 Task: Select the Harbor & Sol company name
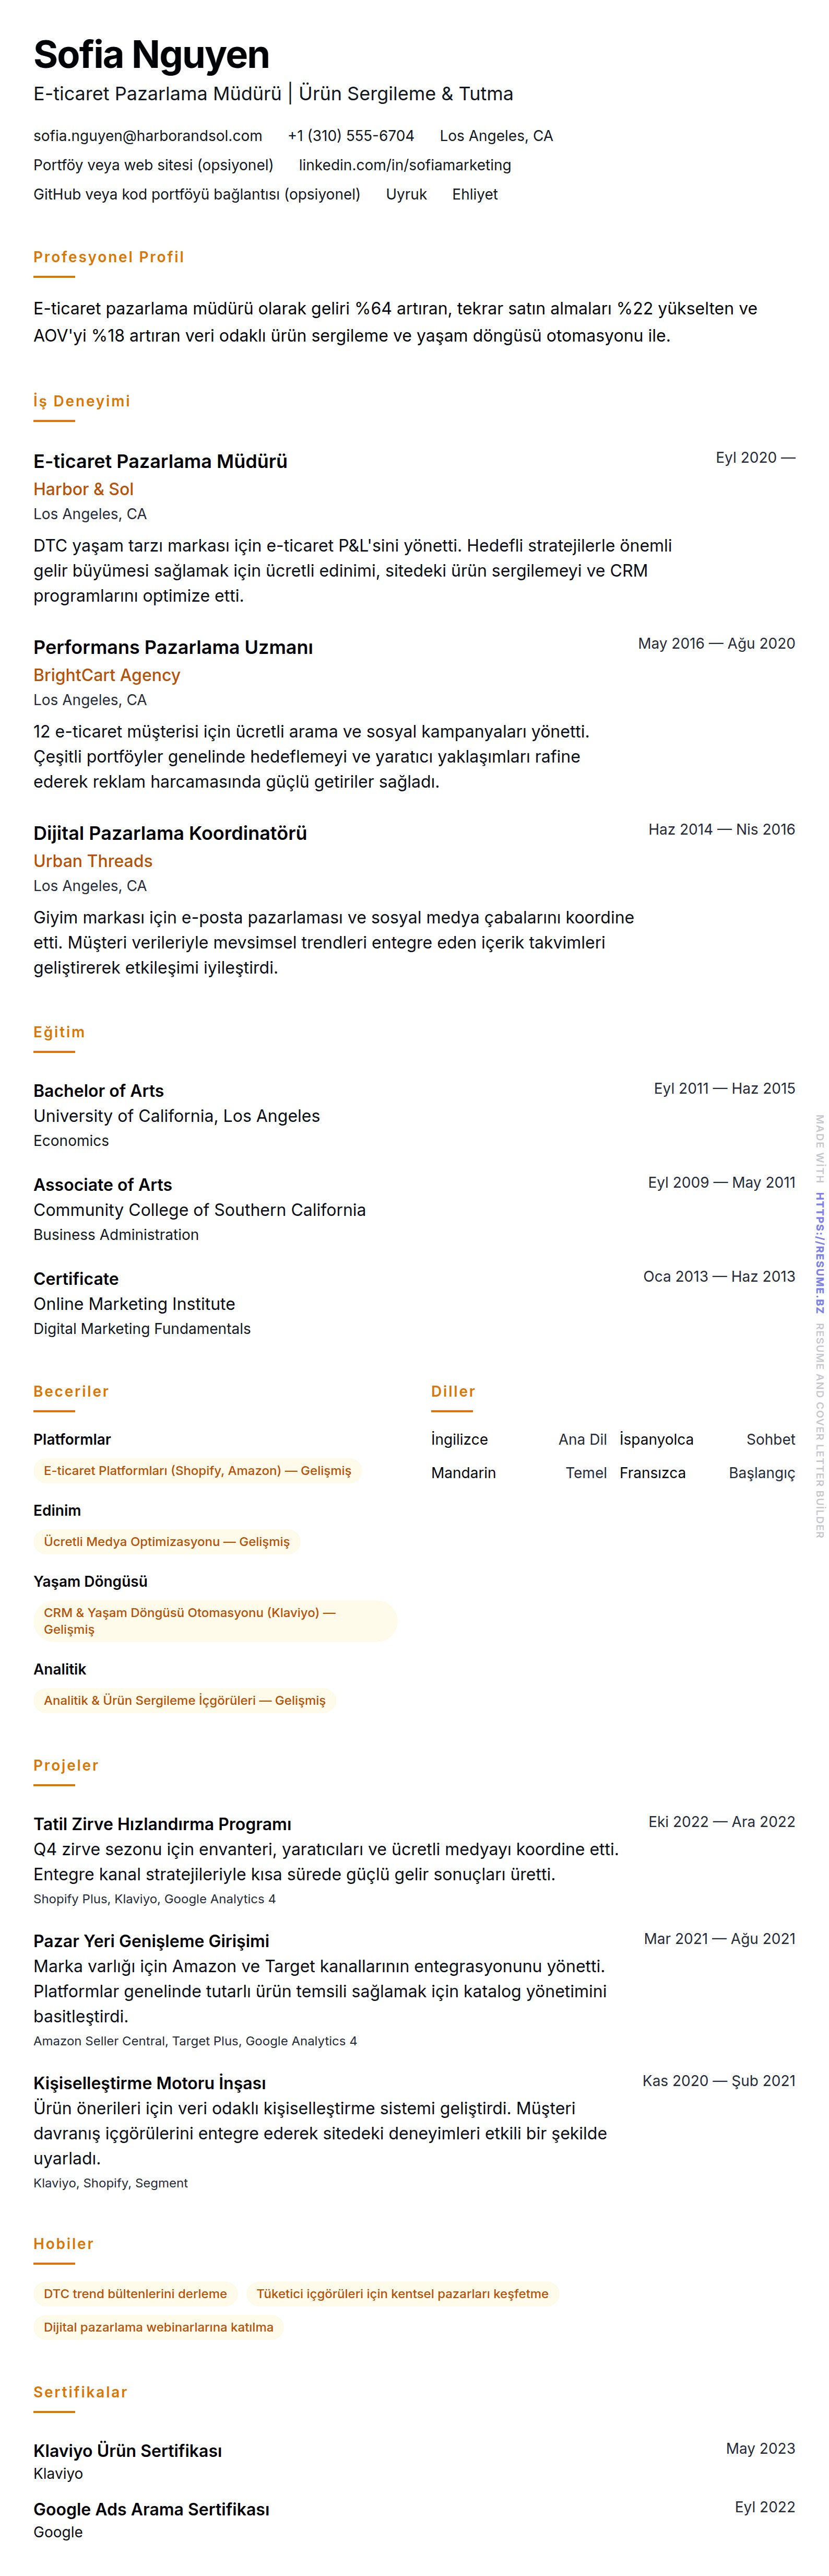coord(83,489)
